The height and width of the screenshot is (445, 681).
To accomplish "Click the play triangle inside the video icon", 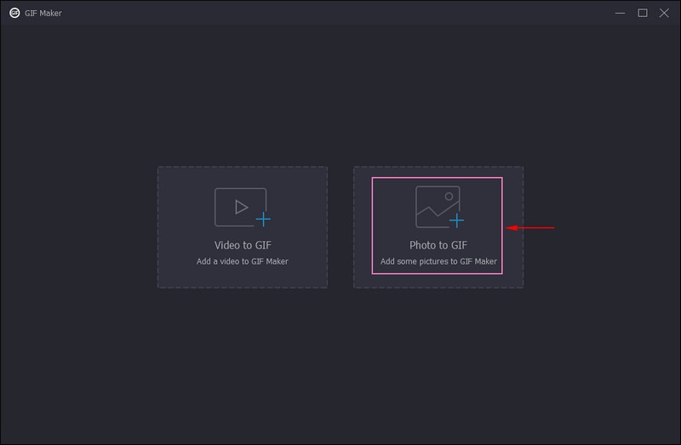I will pos(241,206).
